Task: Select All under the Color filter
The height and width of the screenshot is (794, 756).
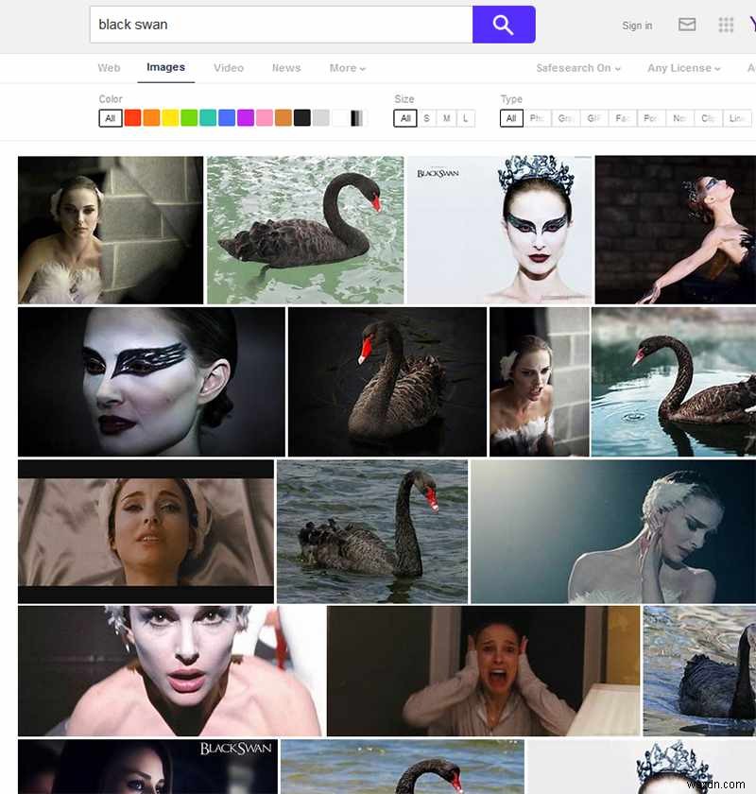Action: 110,118
